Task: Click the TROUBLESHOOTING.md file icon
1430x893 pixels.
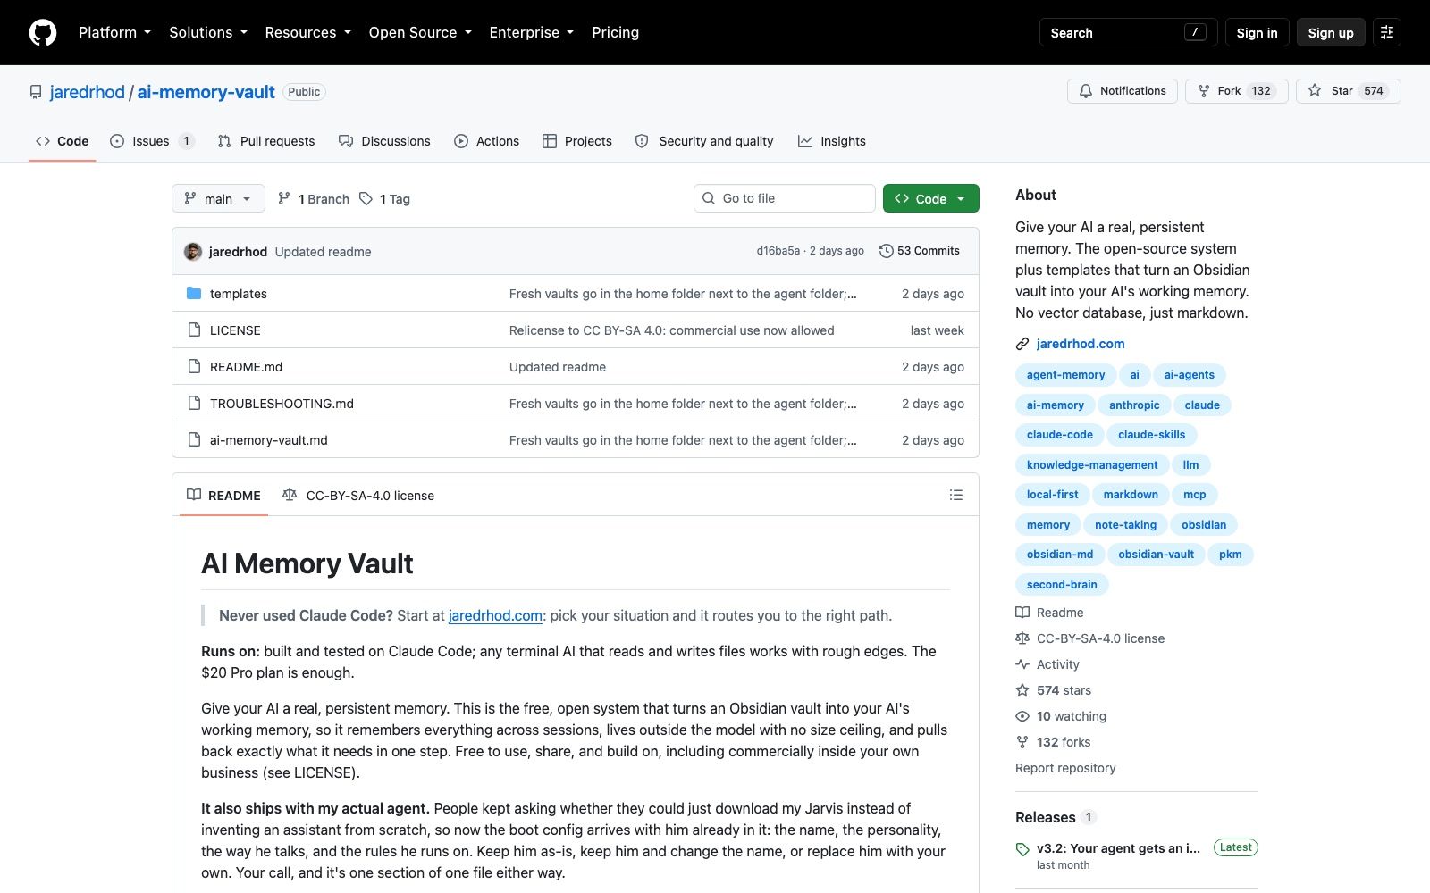Action: 194,403
